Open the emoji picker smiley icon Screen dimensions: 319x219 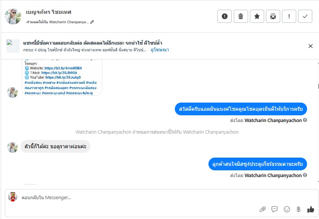point(287,209)
